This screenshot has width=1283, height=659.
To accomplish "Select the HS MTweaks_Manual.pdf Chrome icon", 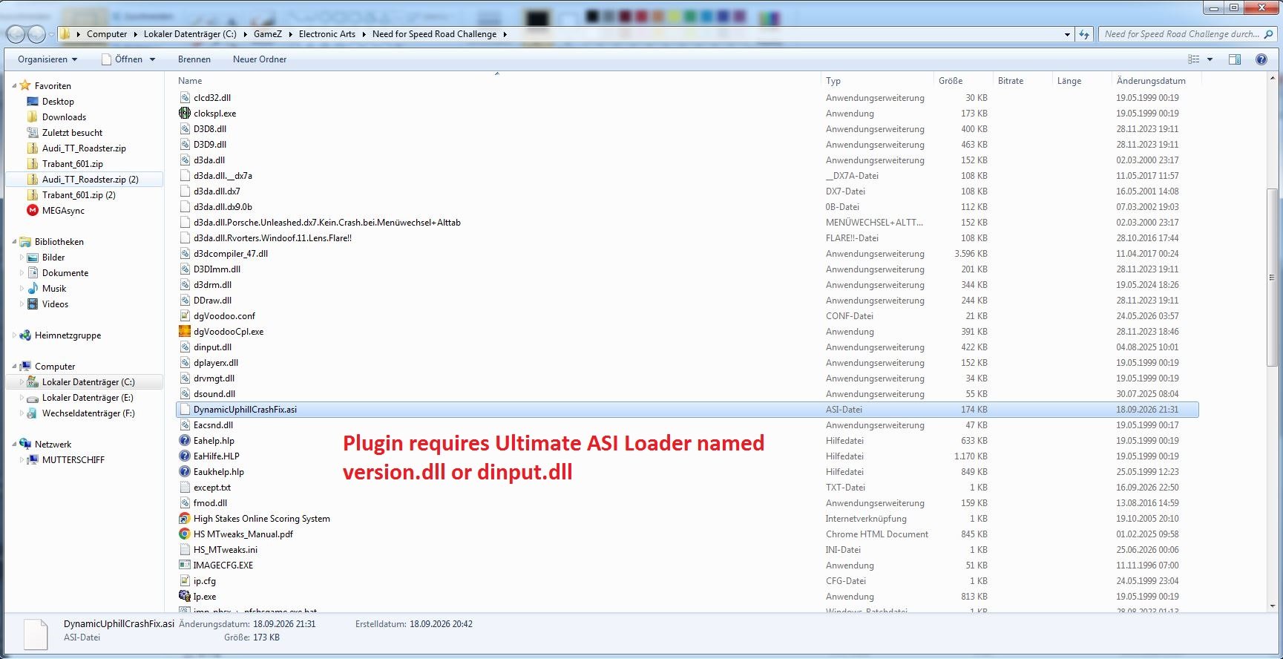I will click(x=185, y=534).
